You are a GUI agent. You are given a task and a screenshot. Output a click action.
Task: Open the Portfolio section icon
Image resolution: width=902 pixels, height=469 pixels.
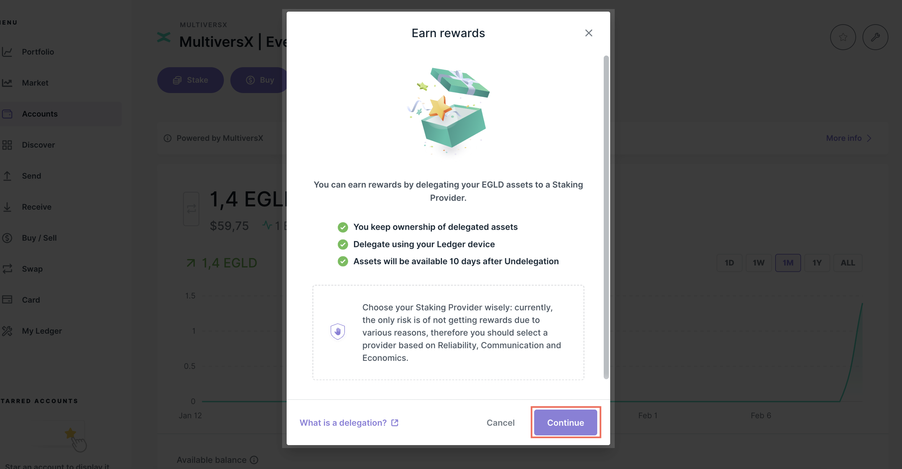(8, 51)
